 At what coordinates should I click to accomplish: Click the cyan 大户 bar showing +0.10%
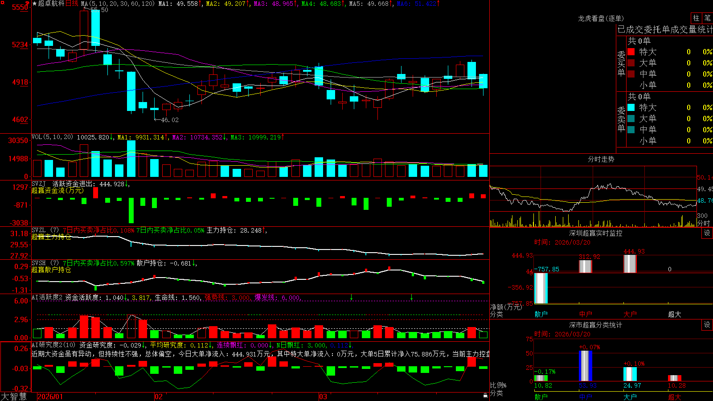[630, 374]
